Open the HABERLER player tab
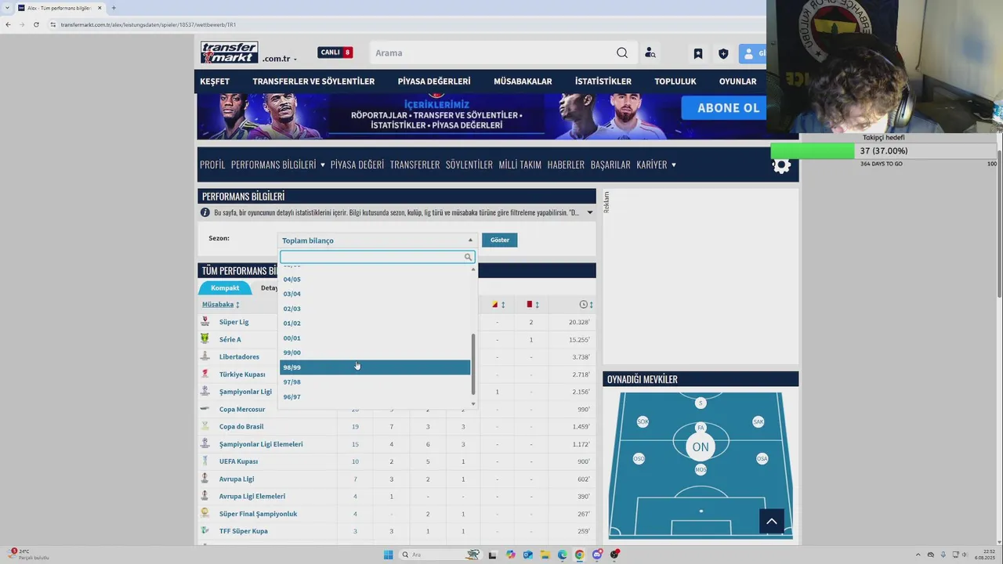This screenshot has width=1003, height=564. [566, 164]
